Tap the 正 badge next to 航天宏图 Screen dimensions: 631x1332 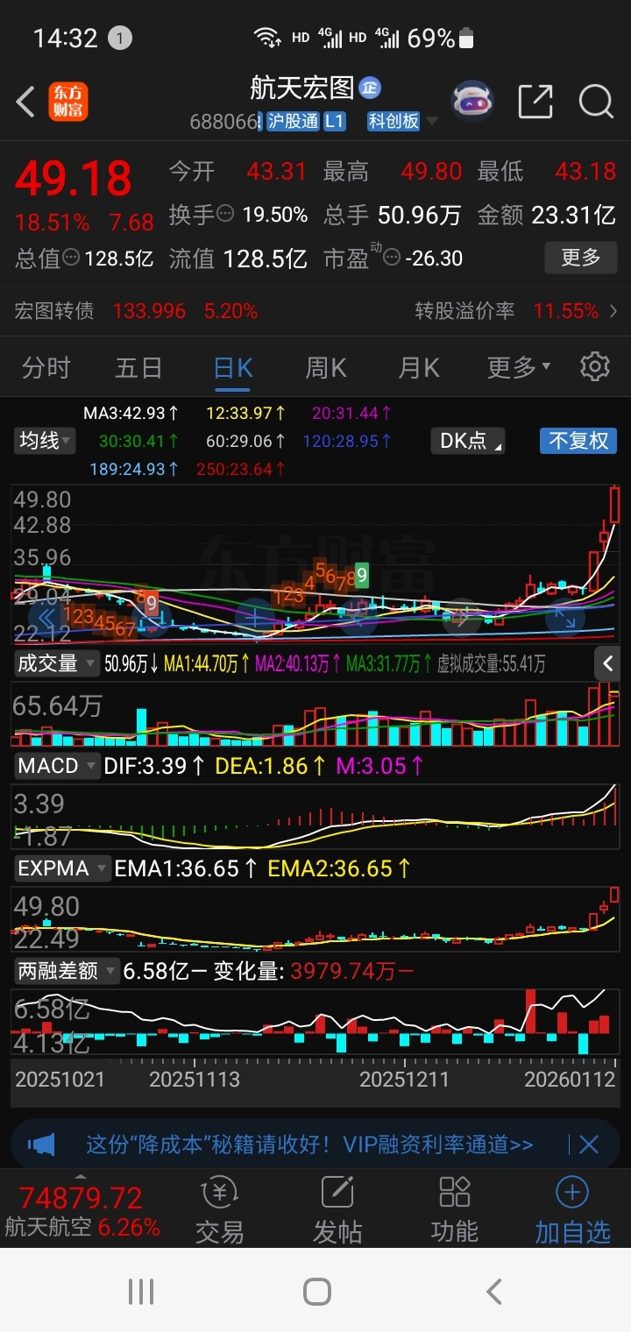(370, 88)
